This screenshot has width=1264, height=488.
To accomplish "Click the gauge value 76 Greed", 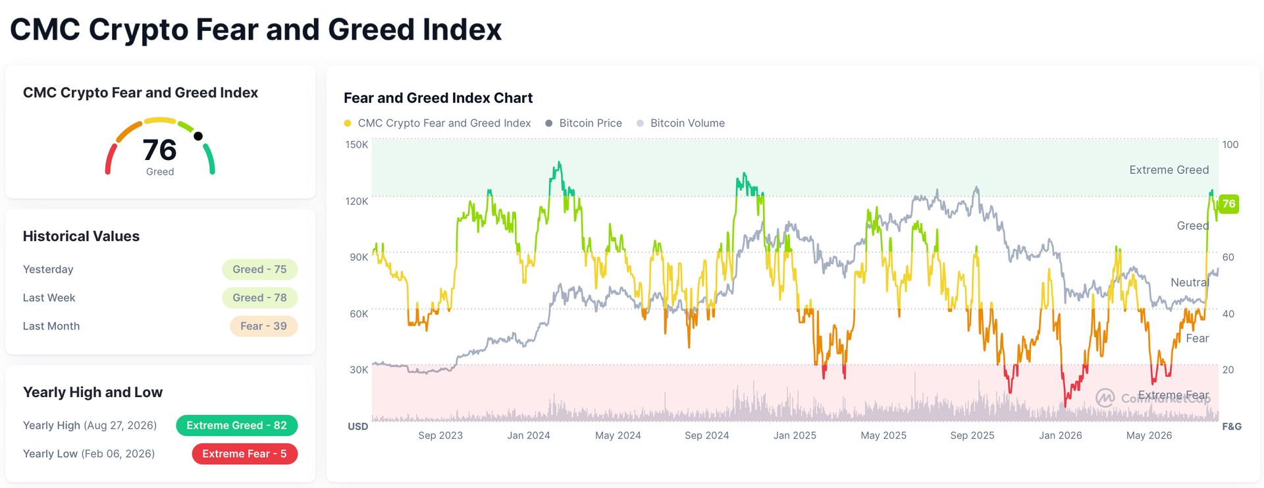I will pos(160,157).
